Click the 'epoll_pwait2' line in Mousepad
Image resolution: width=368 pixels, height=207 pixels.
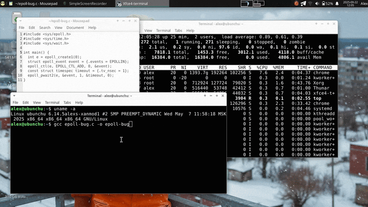coord(71,75)
